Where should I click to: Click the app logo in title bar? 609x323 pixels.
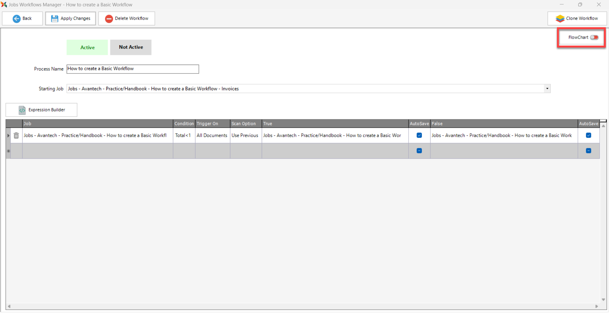tap(4, 4)
